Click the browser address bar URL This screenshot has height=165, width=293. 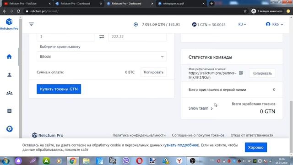(44, 11)
